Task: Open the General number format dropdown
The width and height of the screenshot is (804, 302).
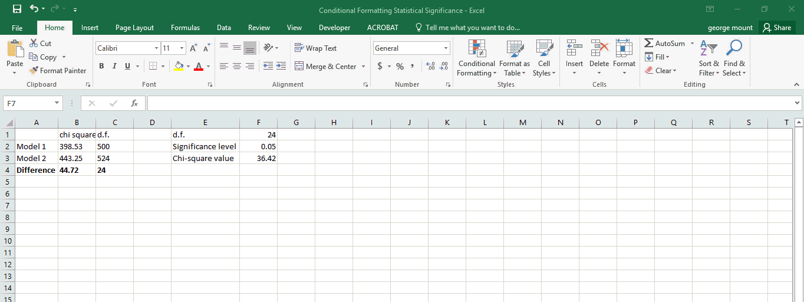Action: coord(446,48)
